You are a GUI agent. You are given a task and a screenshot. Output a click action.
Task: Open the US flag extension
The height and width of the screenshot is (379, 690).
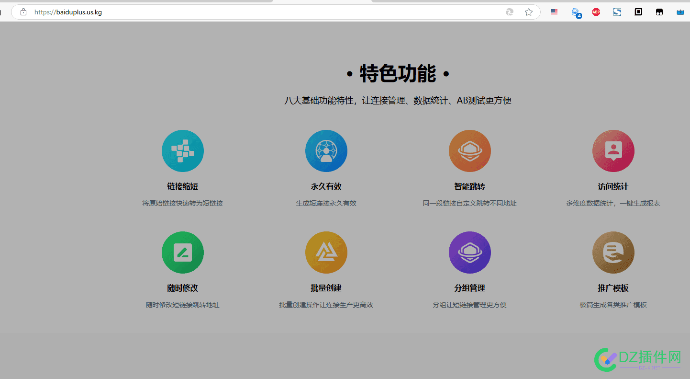pos(554,12)
